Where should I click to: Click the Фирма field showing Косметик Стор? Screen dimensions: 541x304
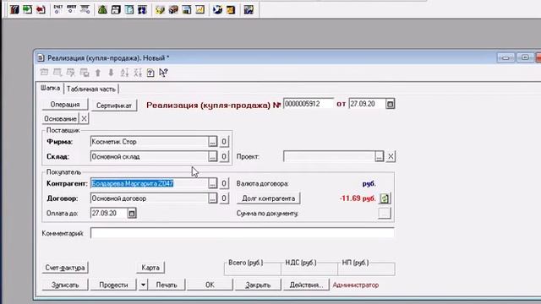149,142
